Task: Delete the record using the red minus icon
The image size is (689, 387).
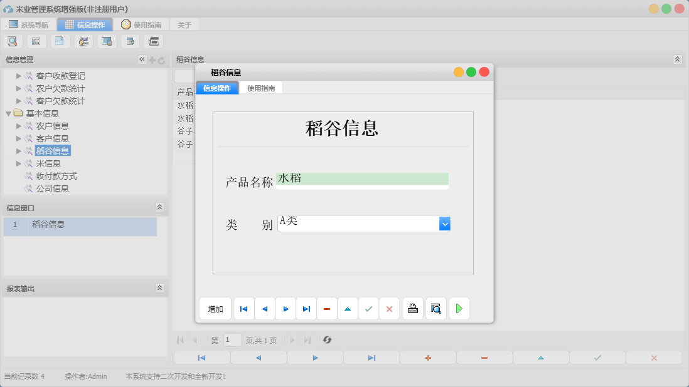Action: point(327,308)
